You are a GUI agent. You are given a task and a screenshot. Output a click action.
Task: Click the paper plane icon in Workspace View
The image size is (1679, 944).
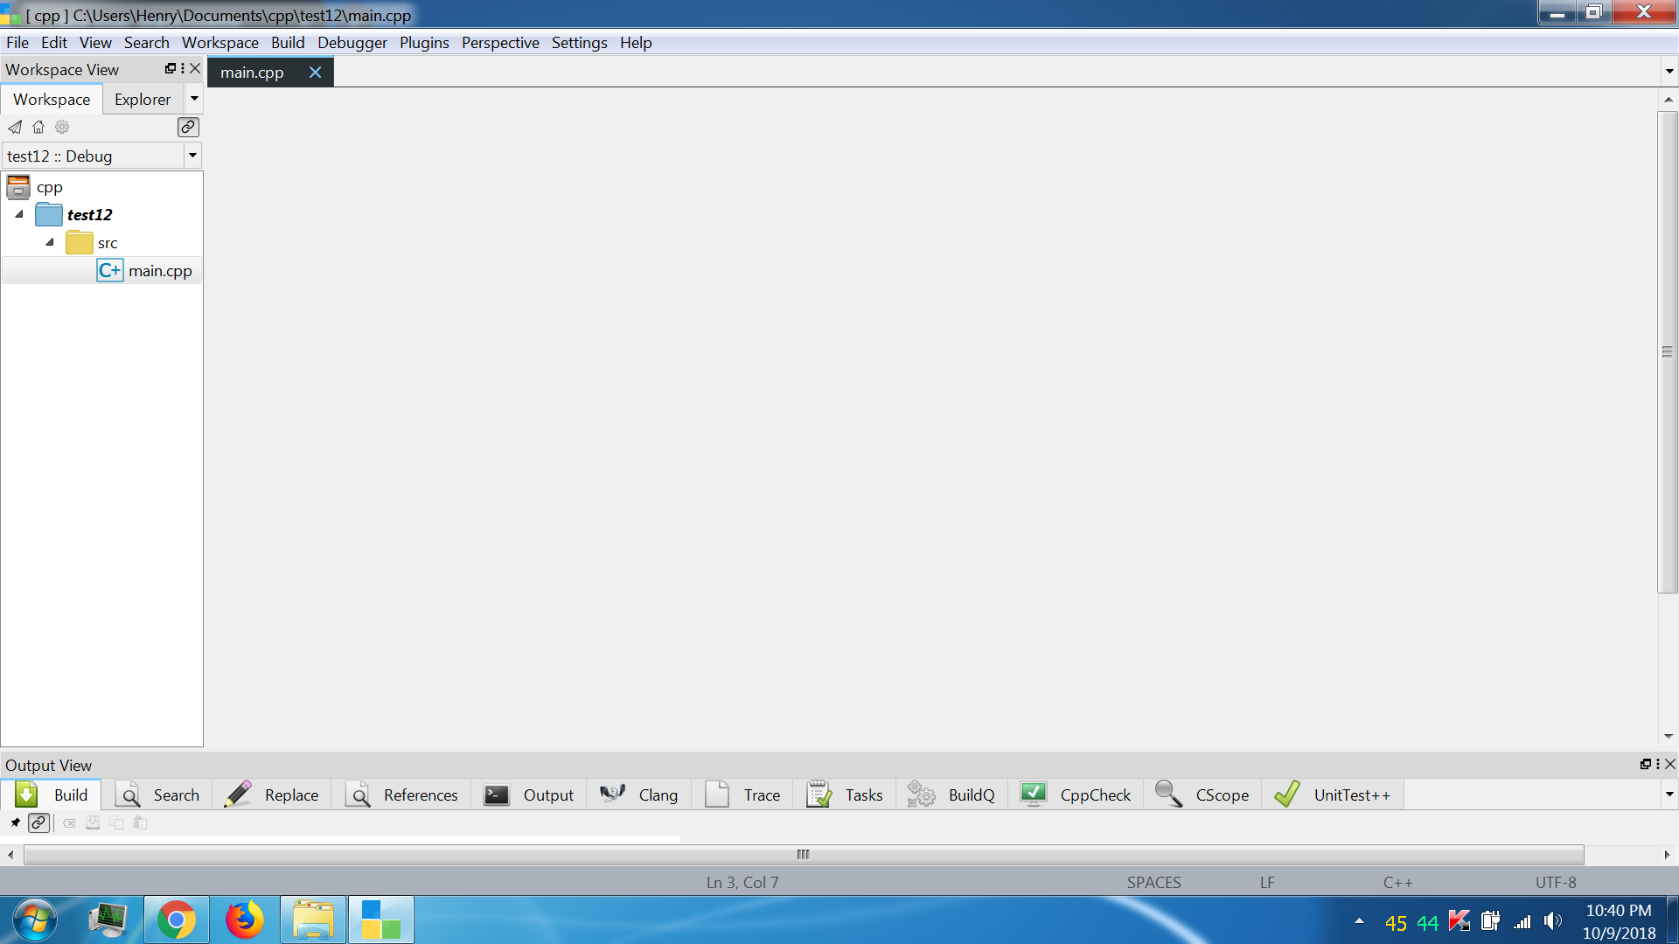[15, 127]
